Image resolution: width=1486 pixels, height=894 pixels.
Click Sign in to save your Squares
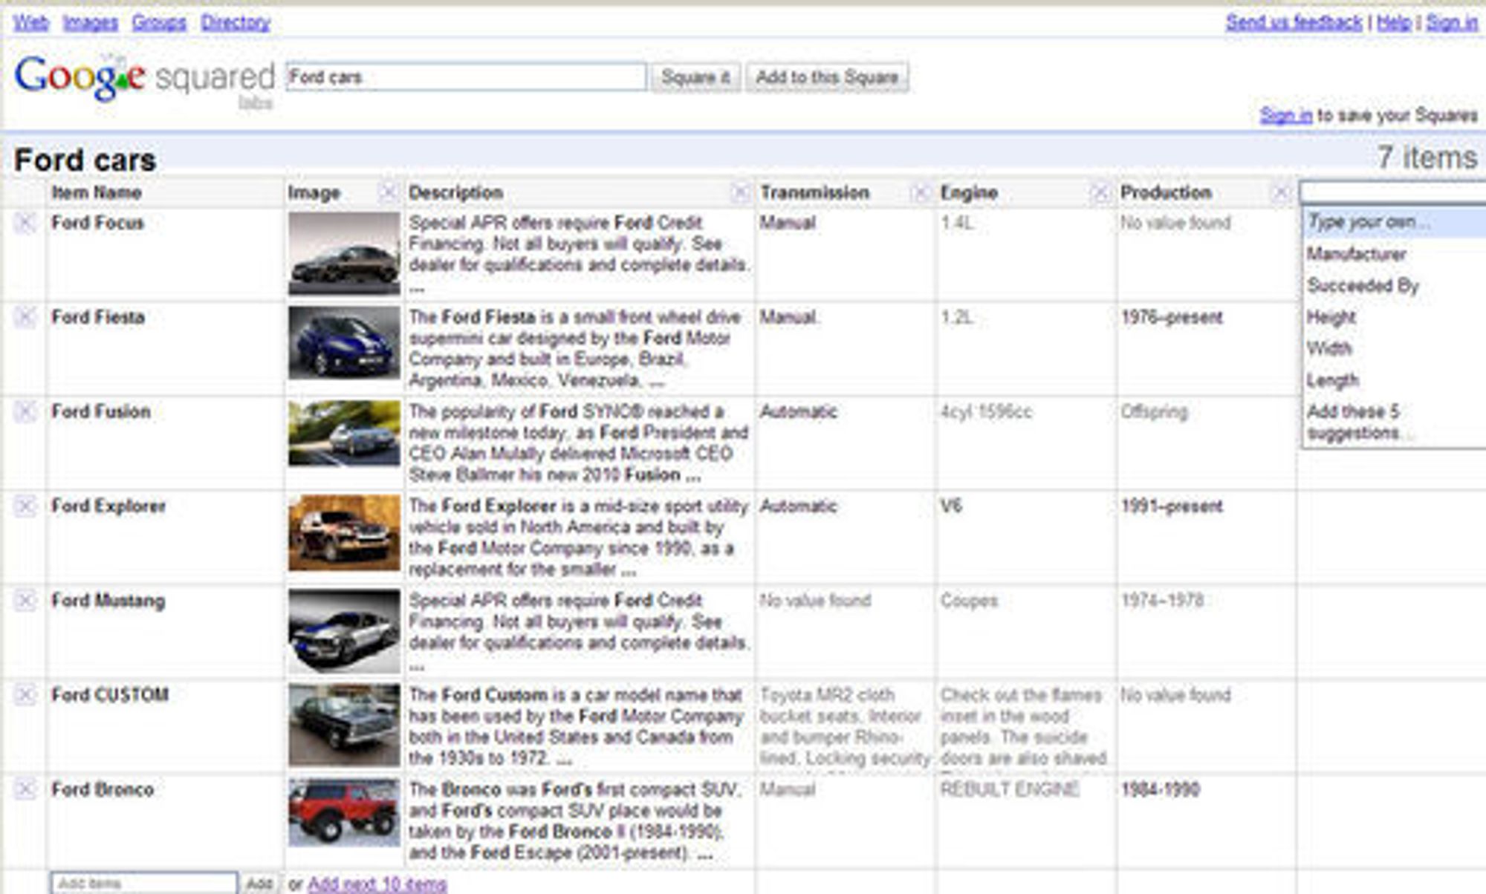1285,115
